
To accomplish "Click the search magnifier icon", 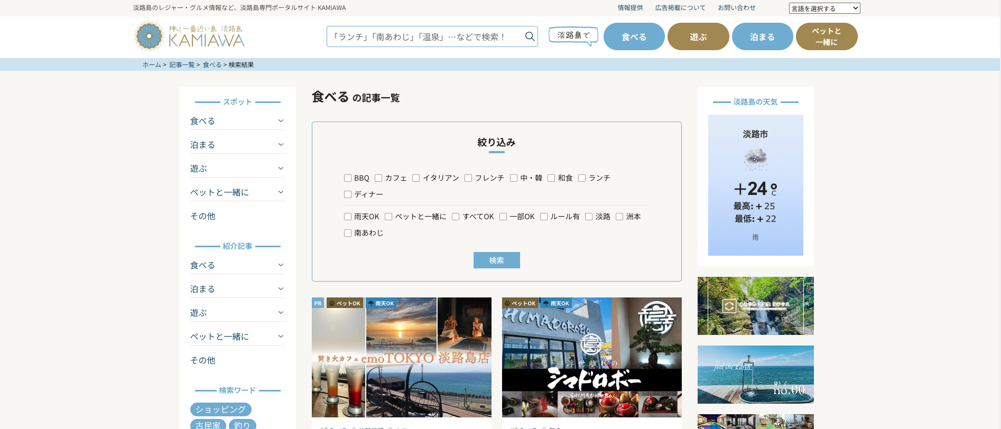I will 530,36.
